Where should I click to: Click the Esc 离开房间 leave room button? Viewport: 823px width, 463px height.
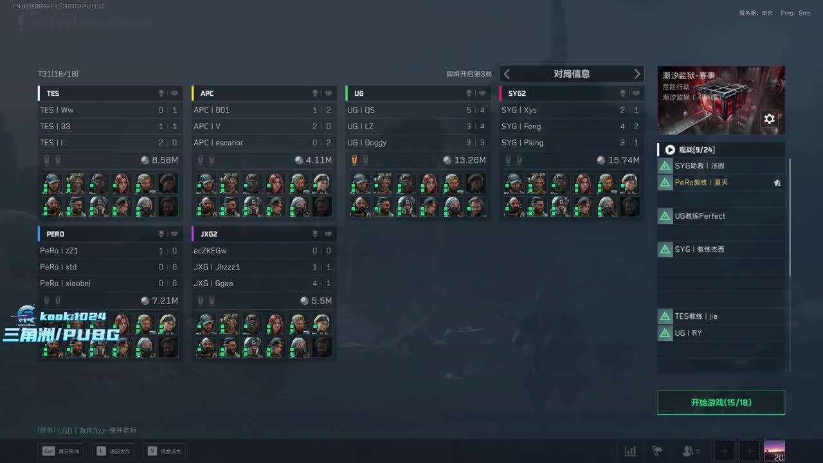pyautogui.click(x=61, y=451)
